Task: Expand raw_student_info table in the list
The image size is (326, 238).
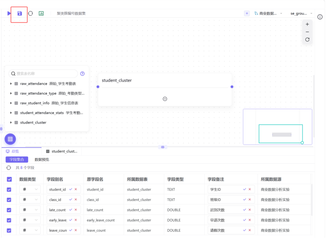Action: (11, 103)
